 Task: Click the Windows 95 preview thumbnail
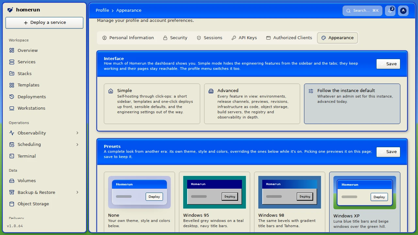[x=215, y=192]
